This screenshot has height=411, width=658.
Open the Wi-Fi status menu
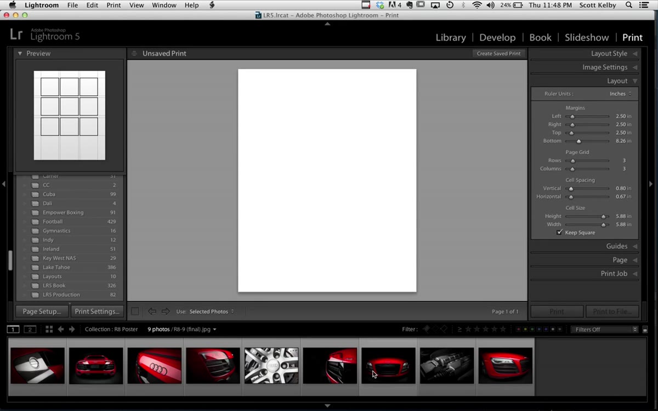tap(477, 5)
